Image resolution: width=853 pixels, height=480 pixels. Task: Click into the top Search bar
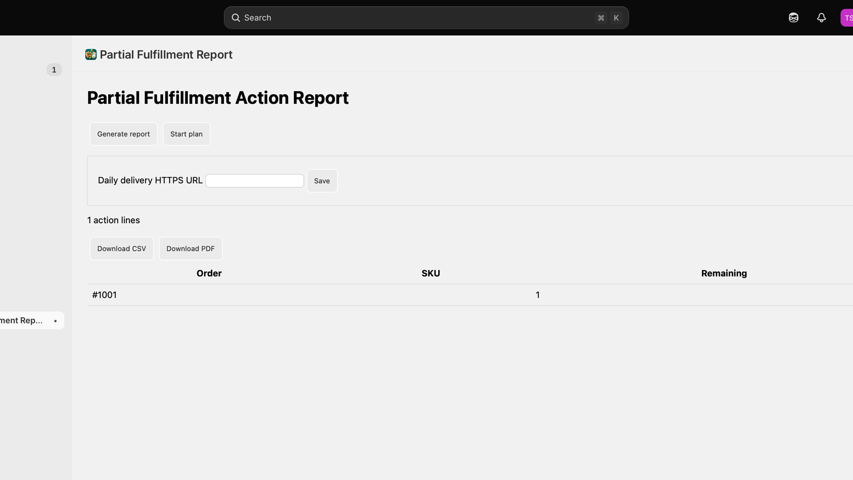pyautogui.click(x=426, y=18)
